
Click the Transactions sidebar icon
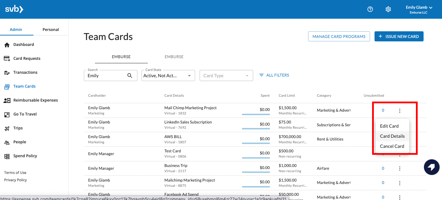(7, 73)
